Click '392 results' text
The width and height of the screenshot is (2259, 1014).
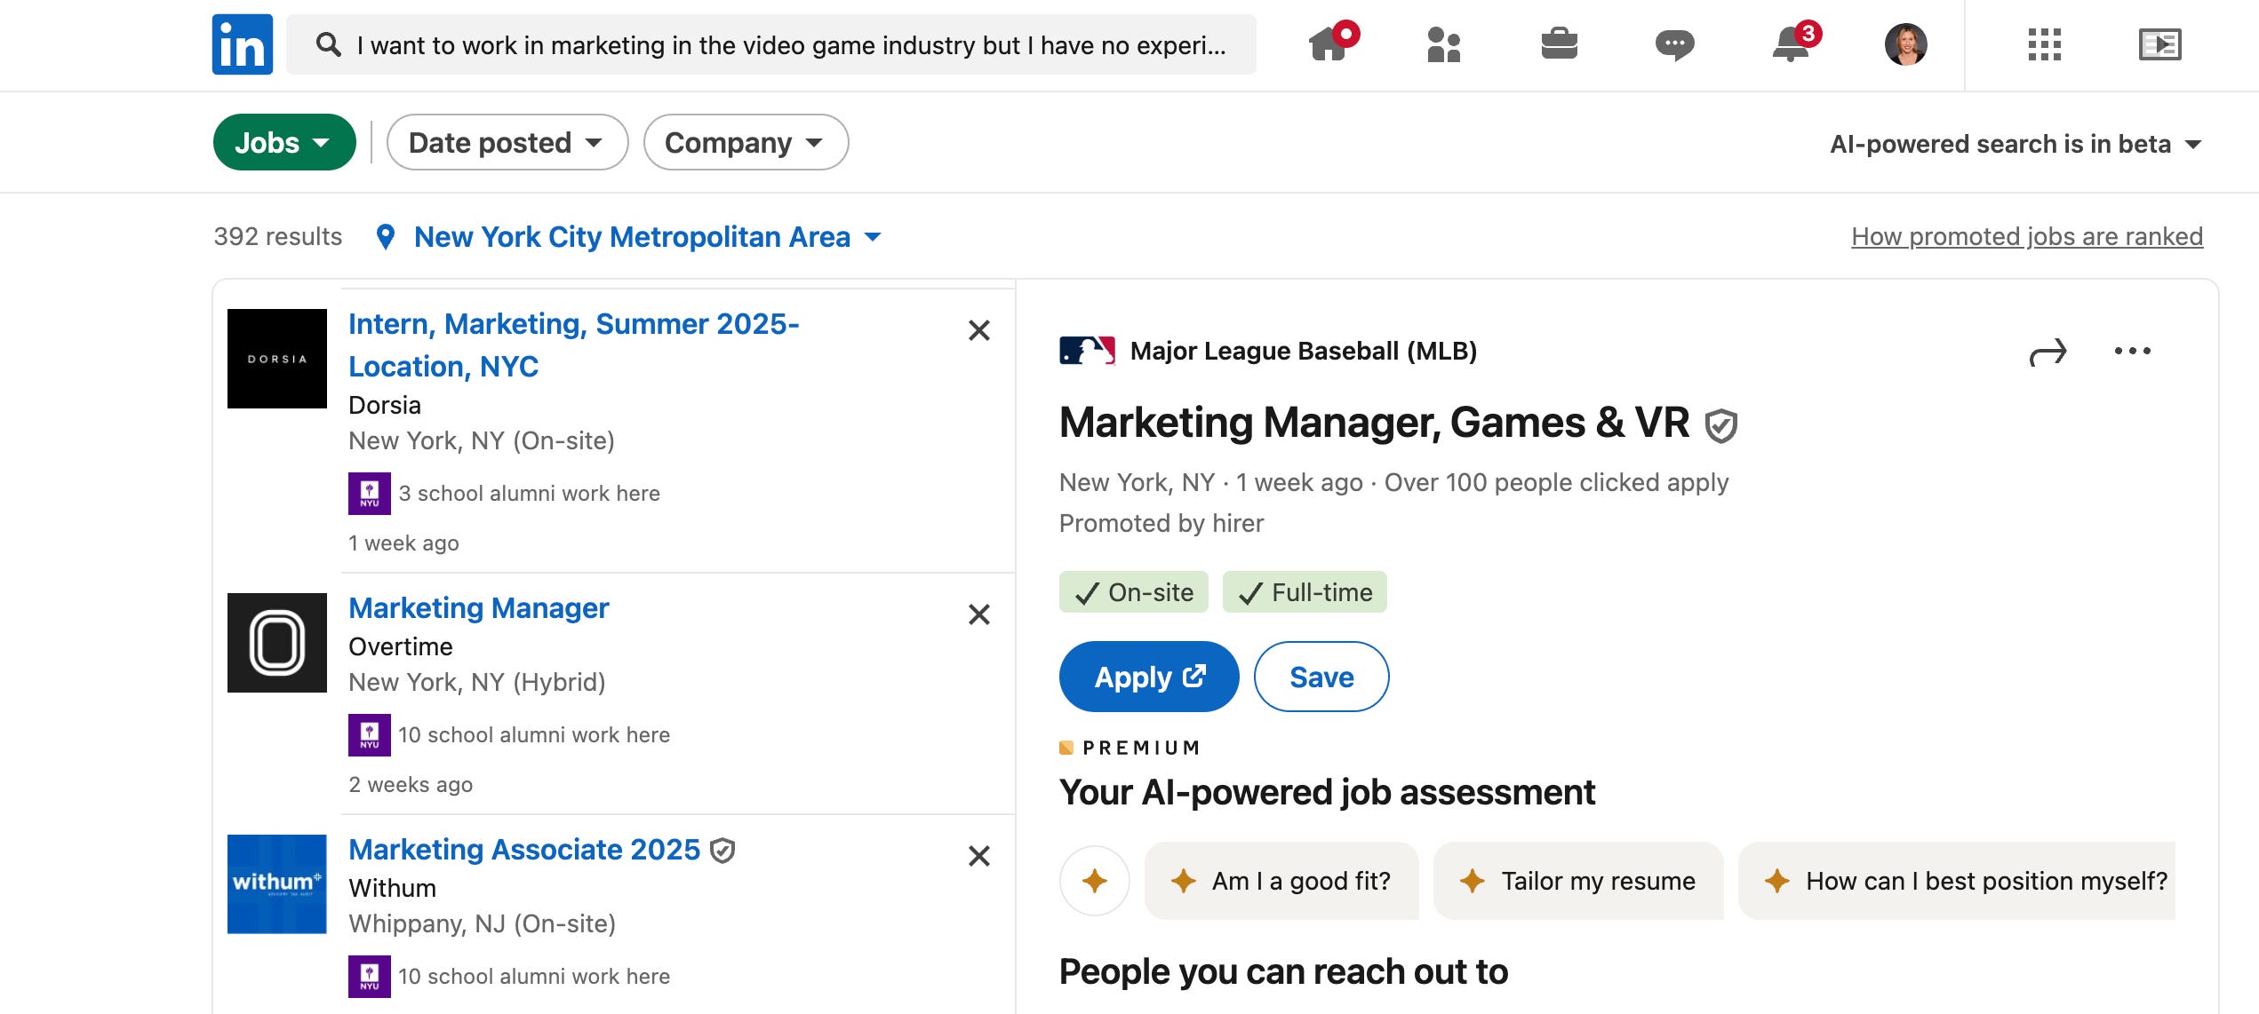coord(278,237)
